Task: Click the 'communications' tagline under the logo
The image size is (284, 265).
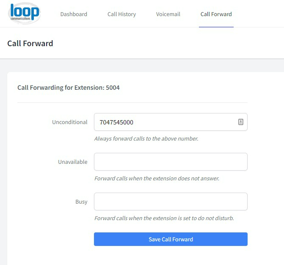Action: 20,19
